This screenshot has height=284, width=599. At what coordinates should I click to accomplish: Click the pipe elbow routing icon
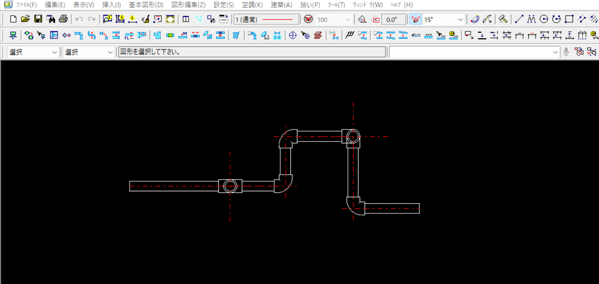[x=79, y=35]
